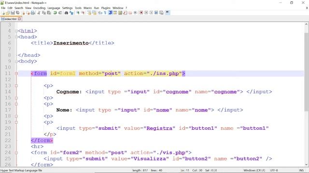Zoom in using the toolbar icon

tap(78, 13)
